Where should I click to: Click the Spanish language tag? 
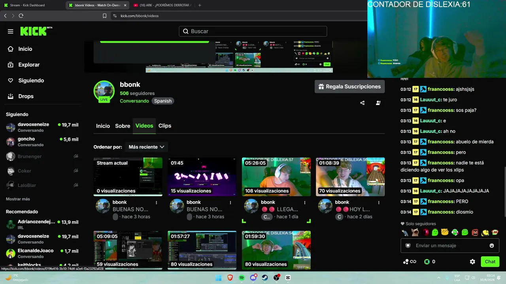[163, 101]
